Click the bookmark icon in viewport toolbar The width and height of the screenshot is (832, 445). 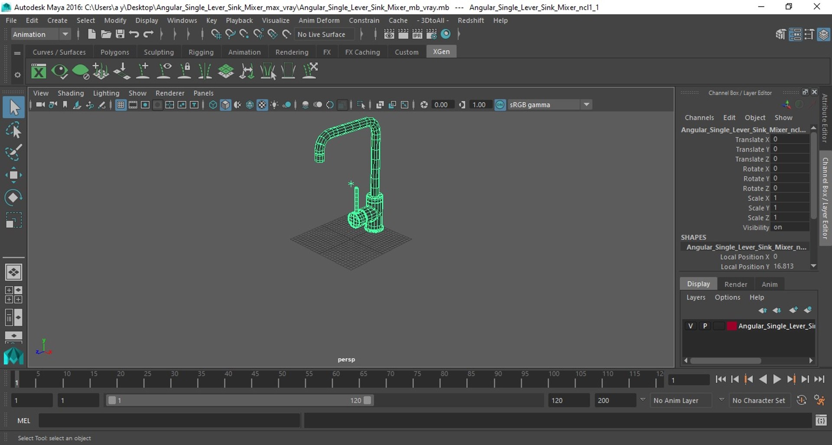click(65, 105)
